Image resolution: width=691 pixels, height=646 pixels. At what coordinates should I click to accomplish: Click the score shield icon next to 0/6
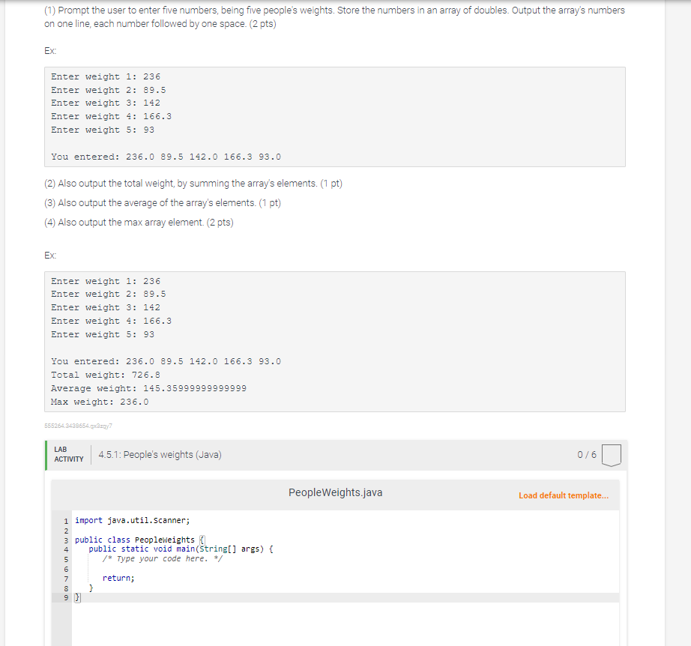click(611, 453)
